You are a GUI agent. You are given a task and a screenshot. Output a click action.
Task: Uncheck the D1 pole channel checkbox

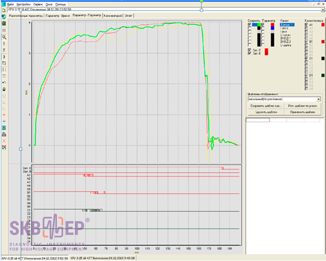coord(306,75)
